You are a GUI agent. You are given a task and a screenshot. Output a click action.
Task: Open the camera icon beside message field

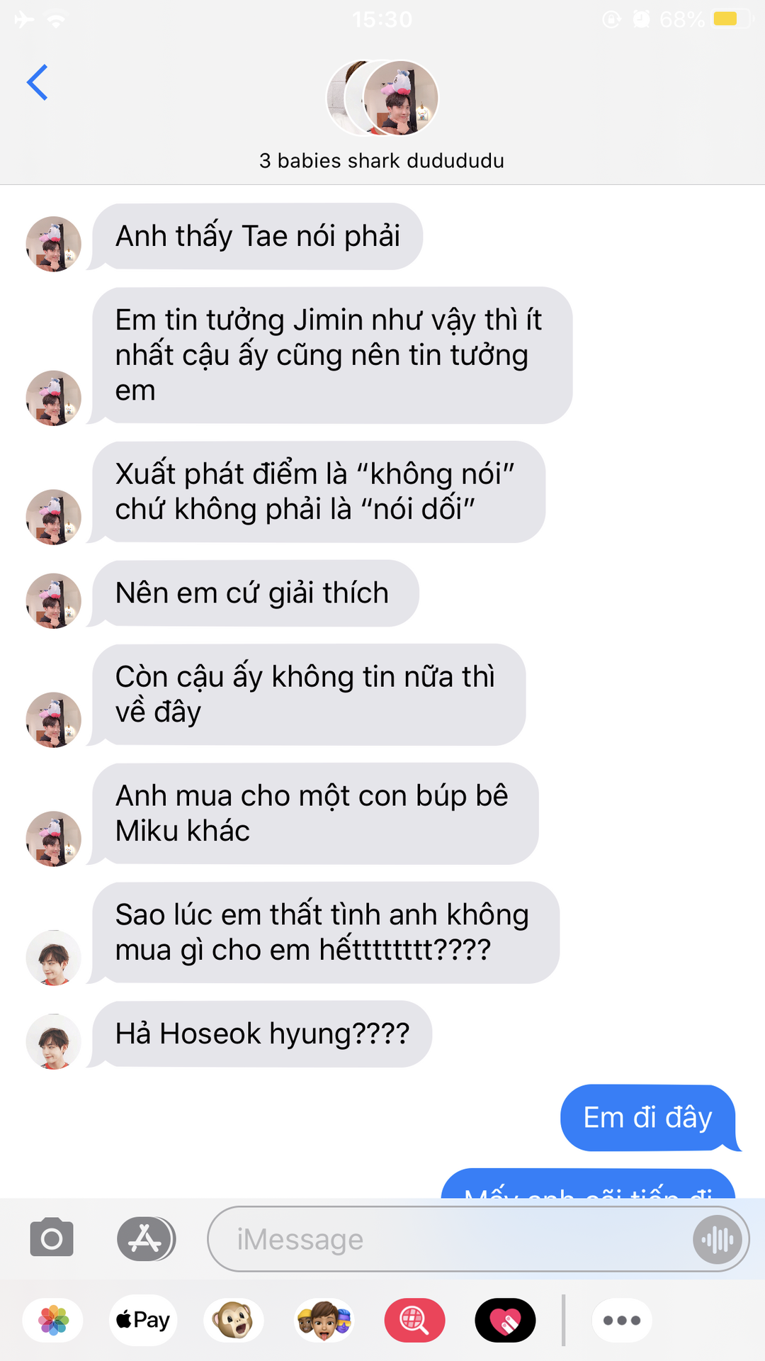52,1238
